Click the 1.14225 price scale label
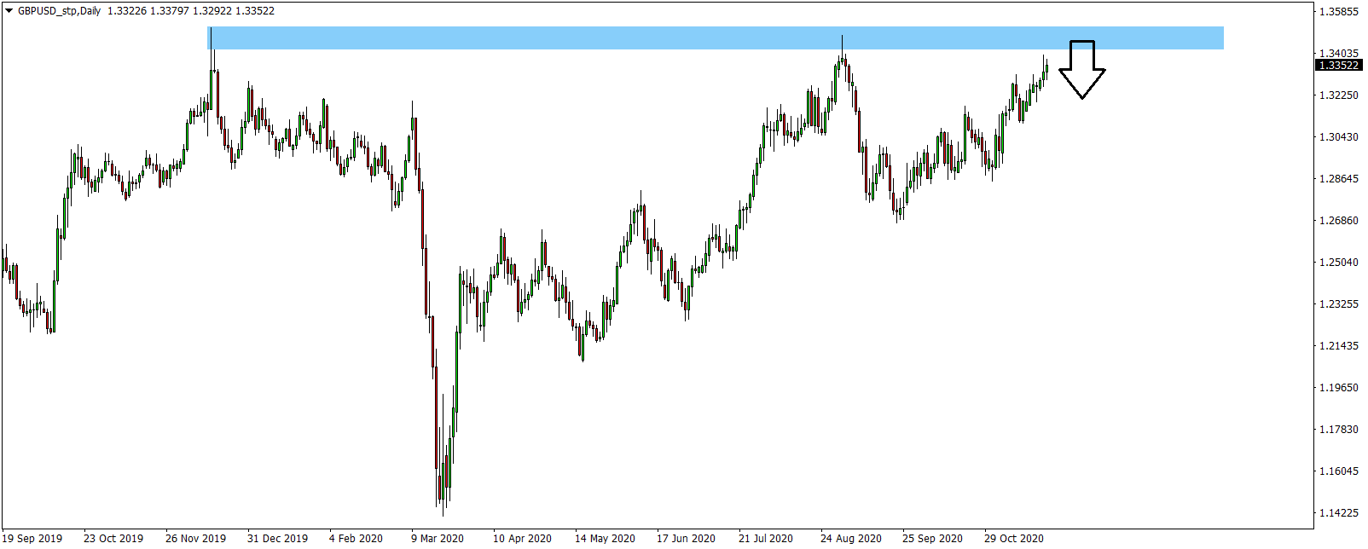 coord(1339,513)
